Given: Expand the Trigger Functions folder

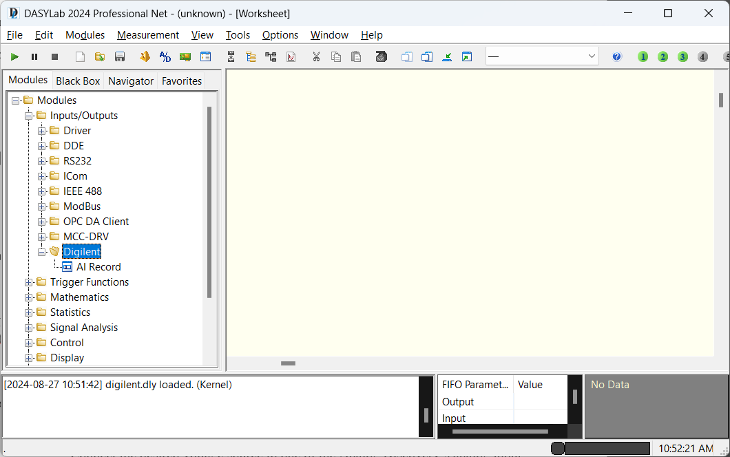Looking at the screenshot, I should pyautogui.click(x=28, y=282).
